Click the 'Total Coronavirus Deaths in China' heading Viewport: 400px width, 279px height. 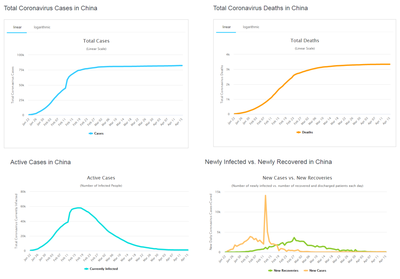click(x=260, y=8)
